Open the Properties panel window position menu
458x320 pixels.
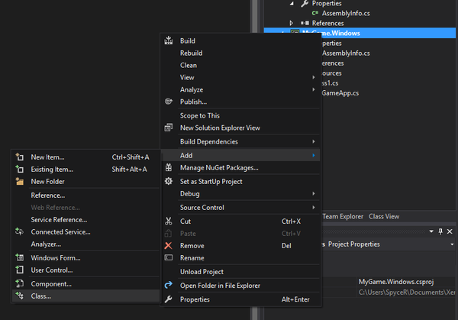tap(430, 231)
